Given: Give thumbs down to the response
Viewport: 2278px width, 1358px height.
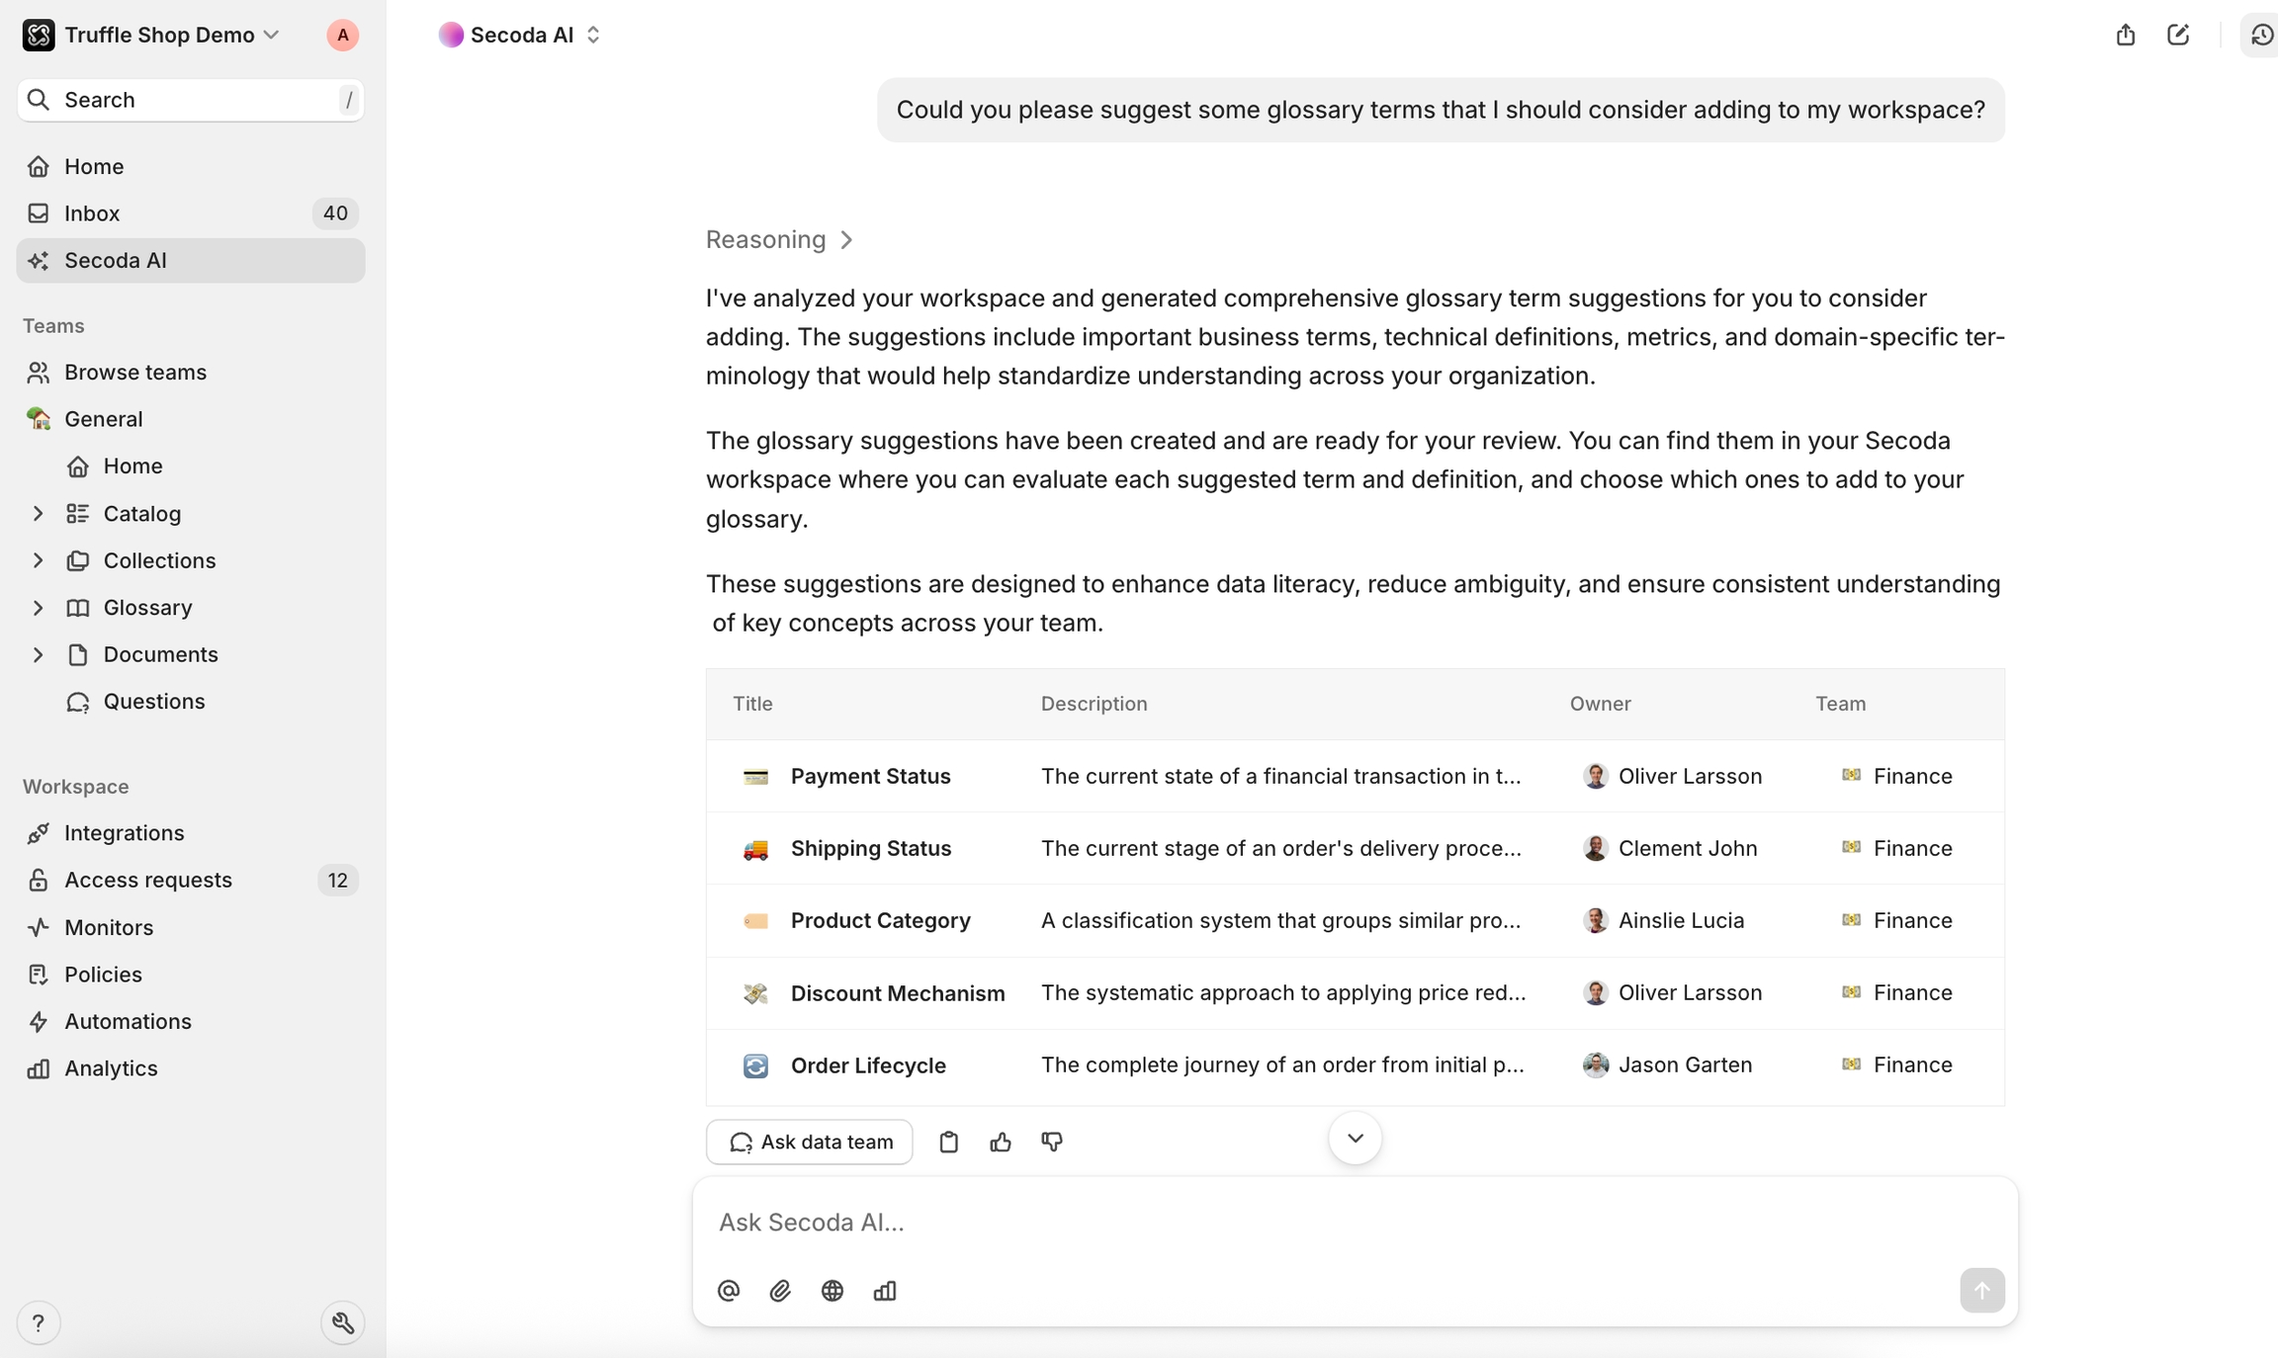Looking at the screenshot, I should tap(1052, 1143).
